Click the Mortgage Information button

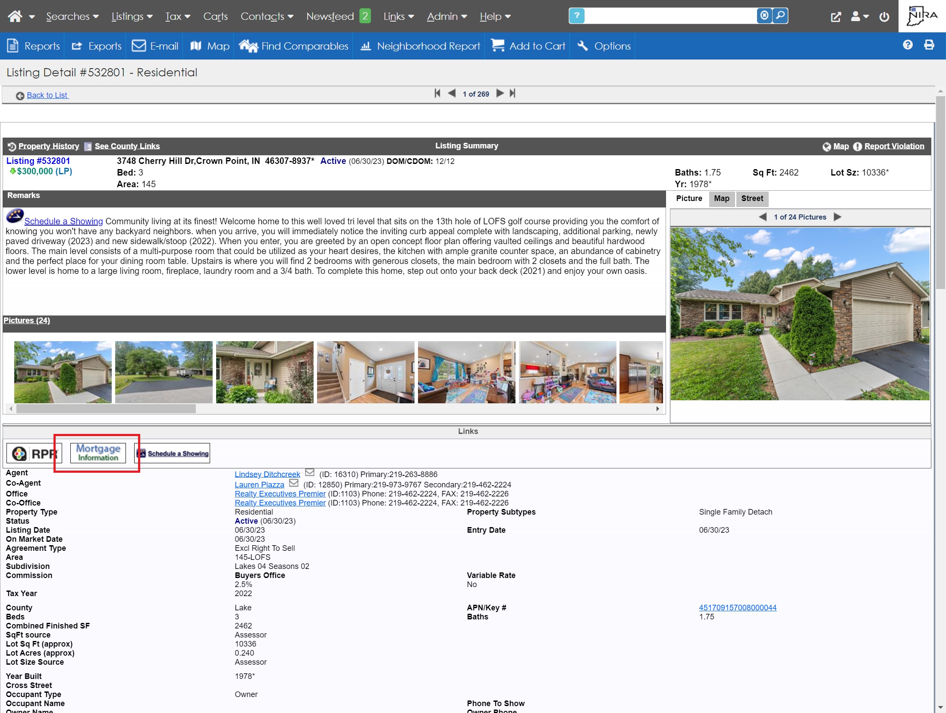(97, 453)
